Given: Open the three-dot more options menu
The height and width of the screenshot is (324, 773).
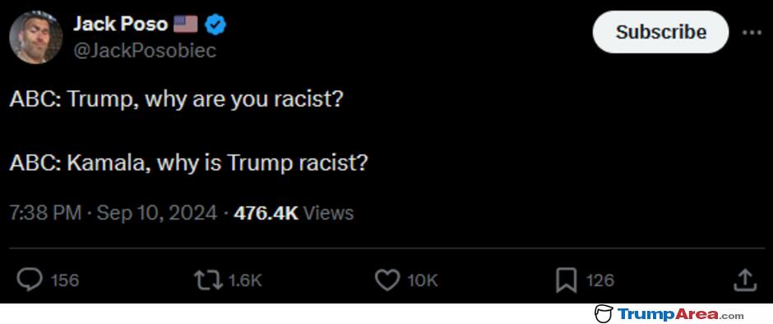Looking at the screenshot, I should 752,33.
